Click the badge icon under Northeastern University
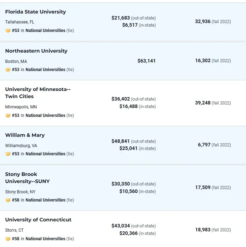The height and width of the screenshot is (247, 246). [8, 70]
